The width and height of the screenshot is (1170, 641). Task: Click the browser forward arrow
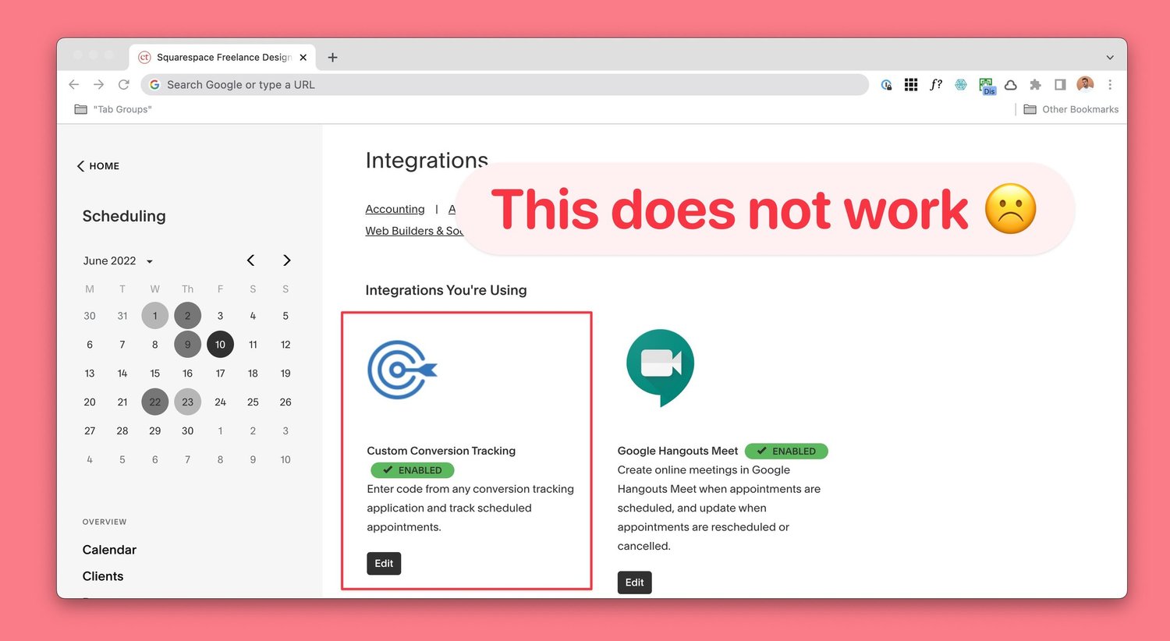point(98,84)
